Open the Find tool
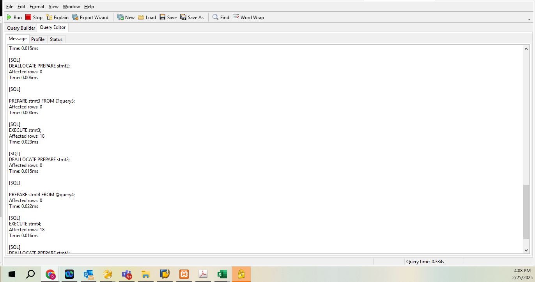The height and width of the screenshot is (282, 535). pyautogui.click(x=221, y=17)
